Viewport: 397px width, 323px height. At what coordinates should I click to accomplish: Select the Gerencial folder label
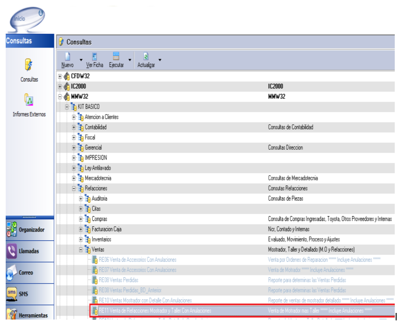coord(93,147)
